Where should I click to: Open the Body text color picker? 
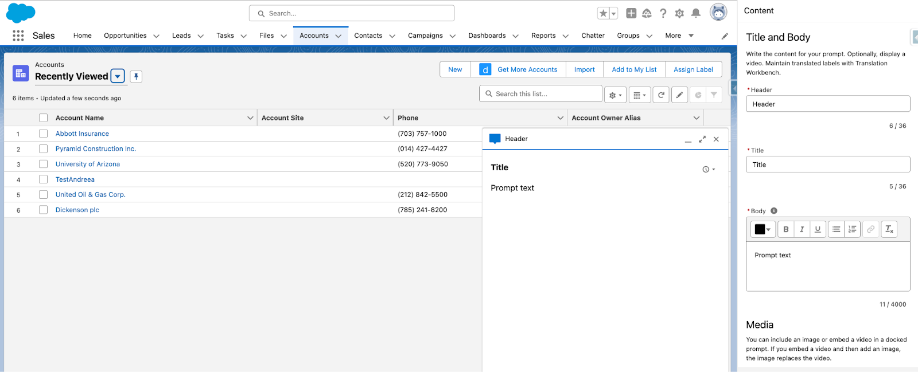coord(763,229)
